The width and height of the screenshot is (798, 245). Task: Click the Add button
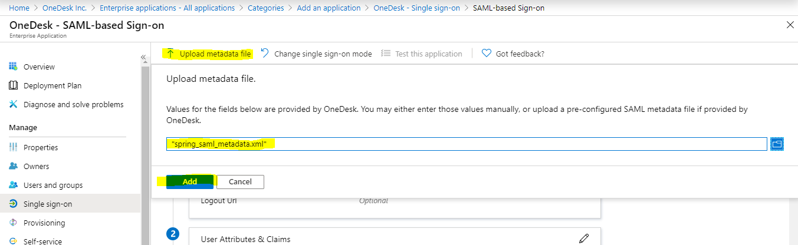(190, 181)
